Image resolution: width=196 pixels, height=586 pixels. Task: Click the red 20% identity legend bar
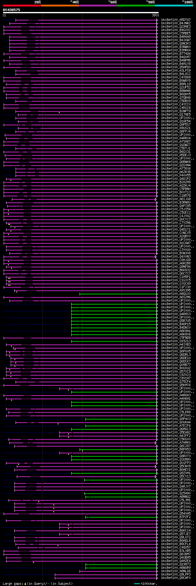[22, 6]
